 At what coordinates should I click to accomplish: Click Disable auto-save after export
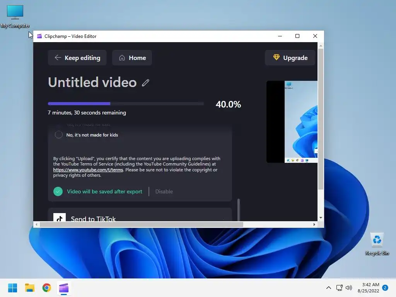point(164,191)
